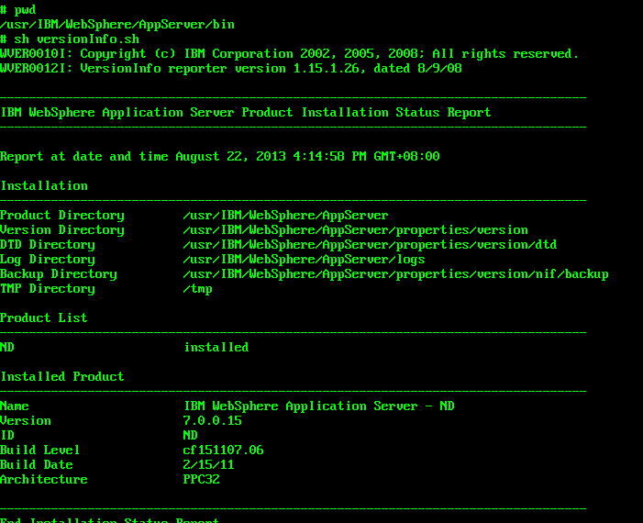Click the 'Build Date' label
This screenshot has height=523, width=643.
click(x=37, y=465)
